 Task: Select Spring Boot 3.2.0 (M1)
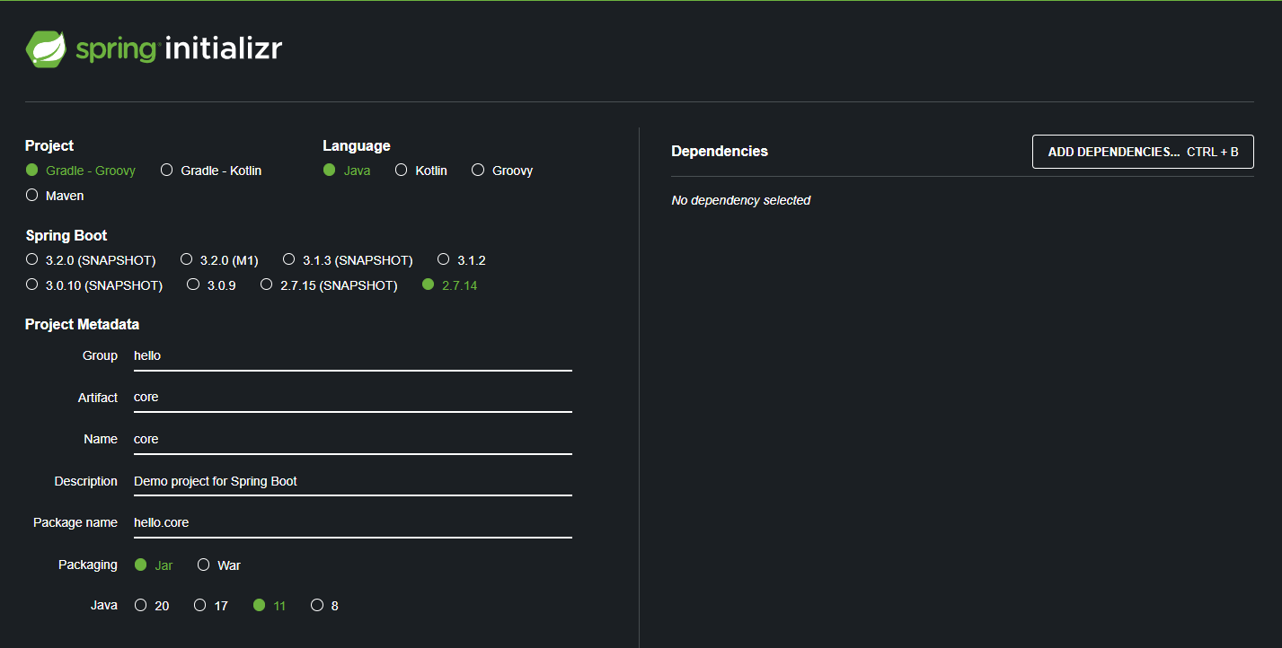coord(219,260)
